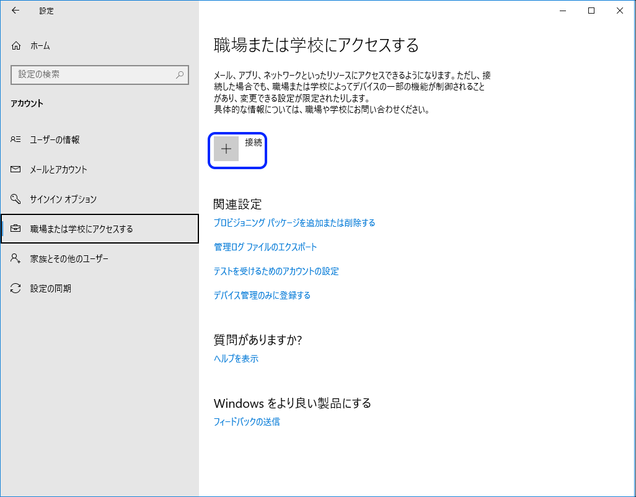Viewport: 636px width, 497px height.
Task: Click the ユーザーの情報 person icon
Action: tap(15, 139)
